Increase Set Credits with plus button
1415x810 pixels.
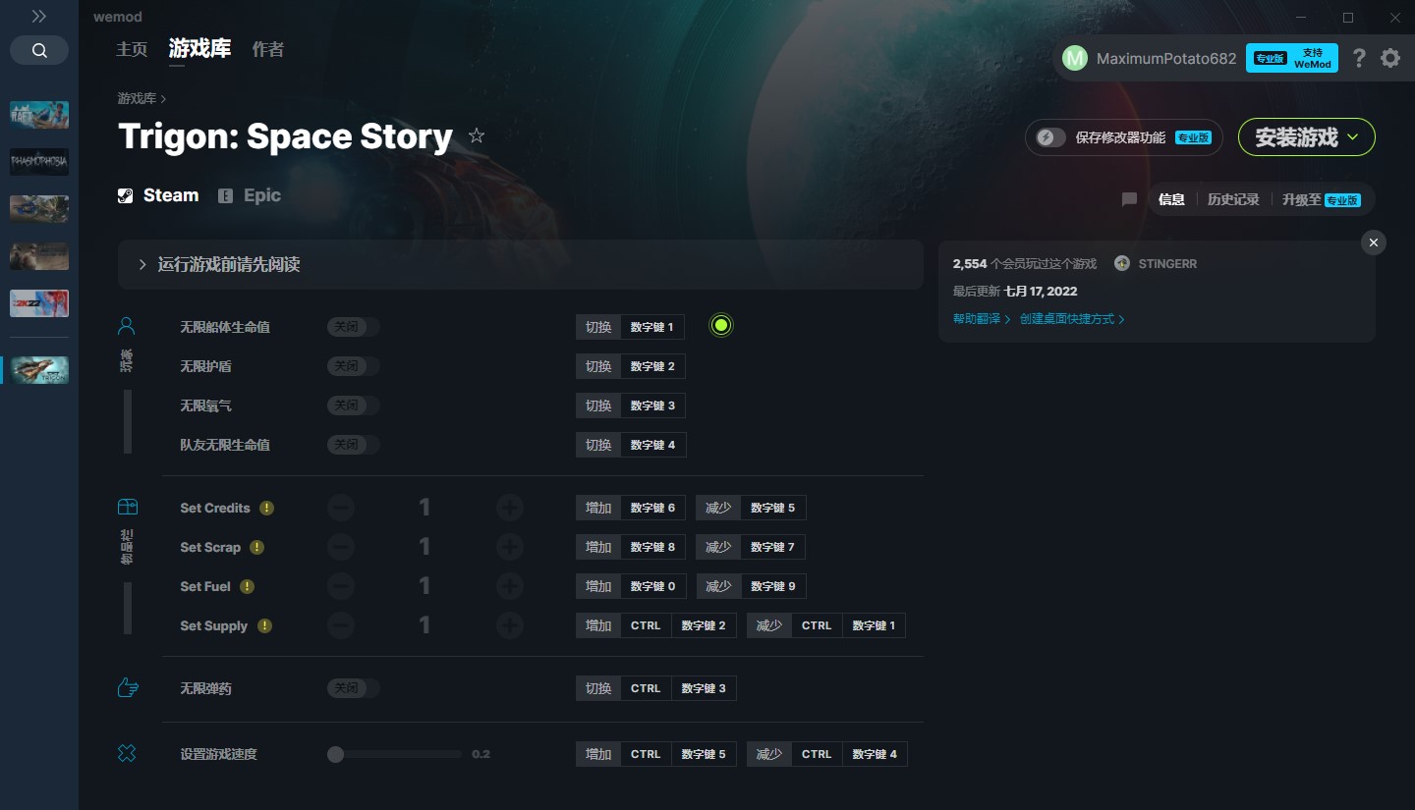point(509,508)
